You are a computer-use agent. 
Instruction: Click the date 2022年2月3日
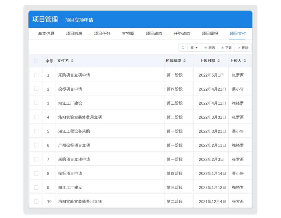tap(211, 159)
